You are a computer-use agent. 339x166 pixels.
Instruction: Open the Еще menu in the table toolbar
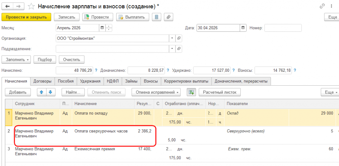click(x=330, y=92)
